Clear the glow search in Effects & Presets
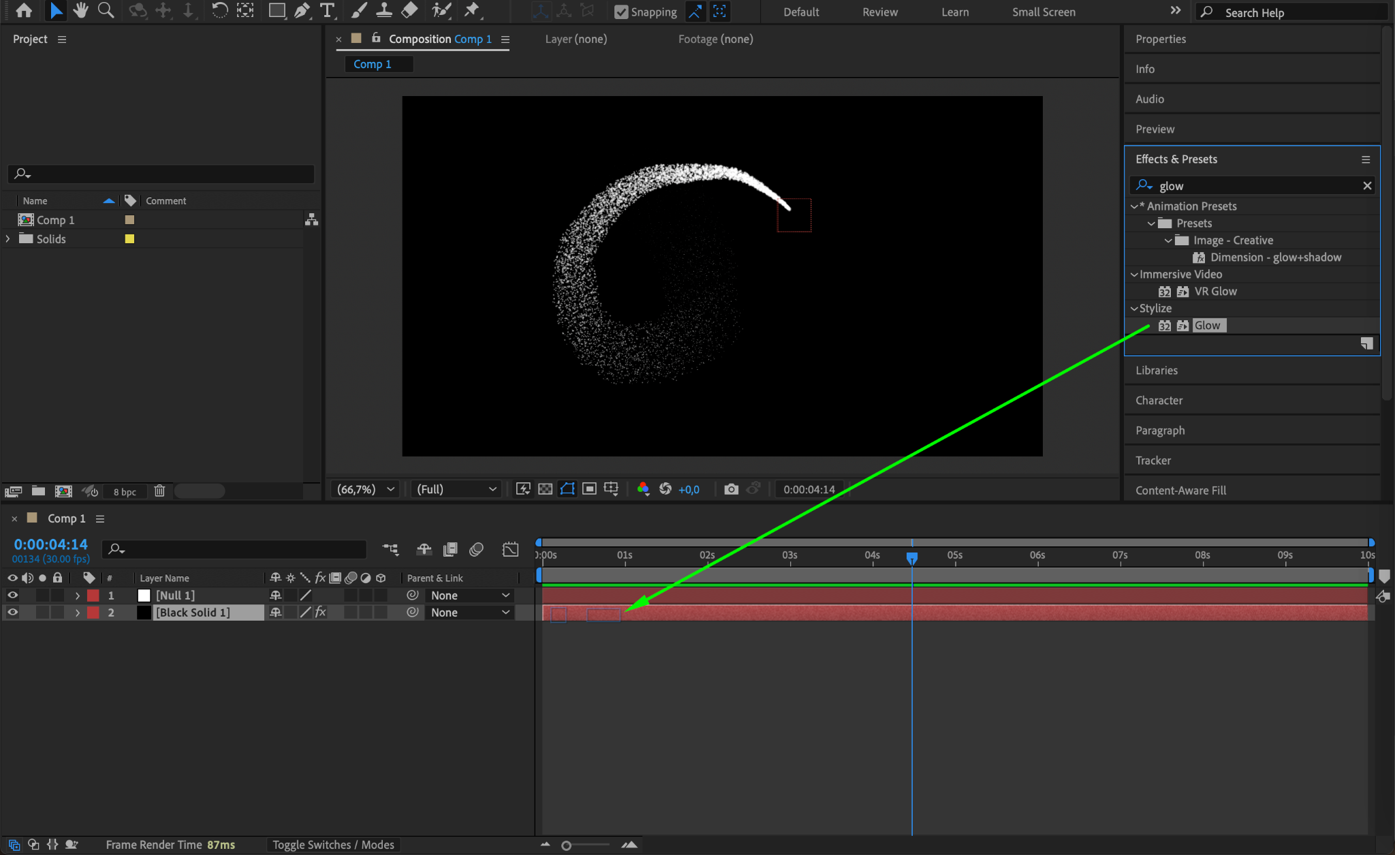The height and width of the screenshot is (855, 1395). [x=1366, y=186]
